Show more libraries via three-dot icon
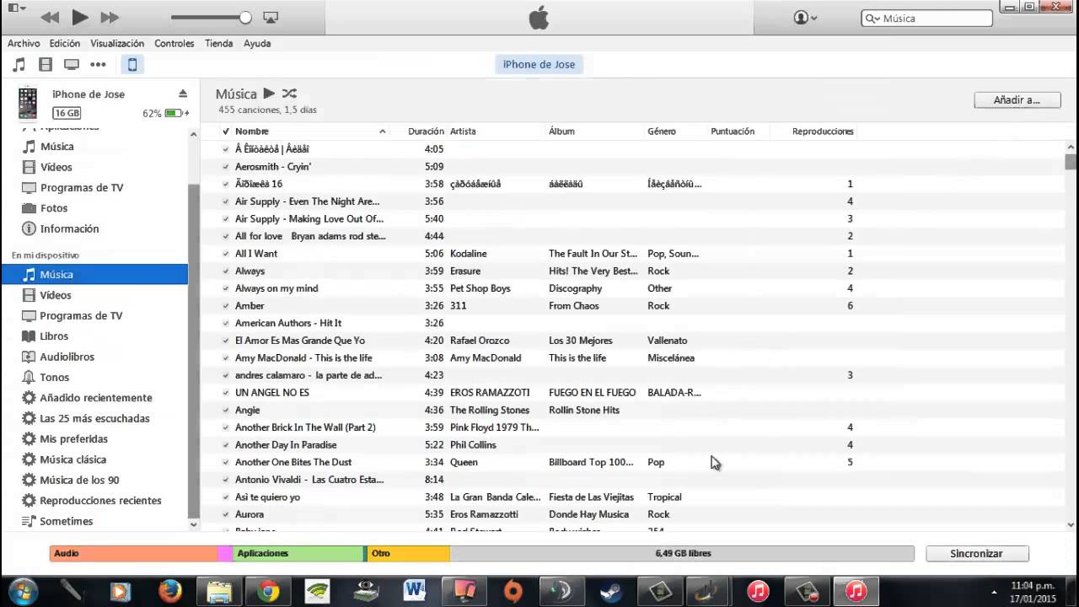This screenshot has height=607, width=1079. click(x=99, y=64)
